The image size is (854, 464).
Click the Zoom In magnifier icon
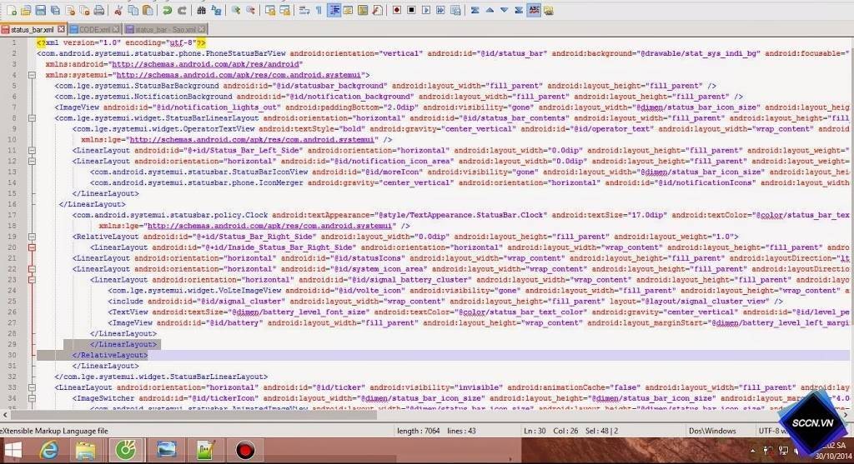(235, 10)
